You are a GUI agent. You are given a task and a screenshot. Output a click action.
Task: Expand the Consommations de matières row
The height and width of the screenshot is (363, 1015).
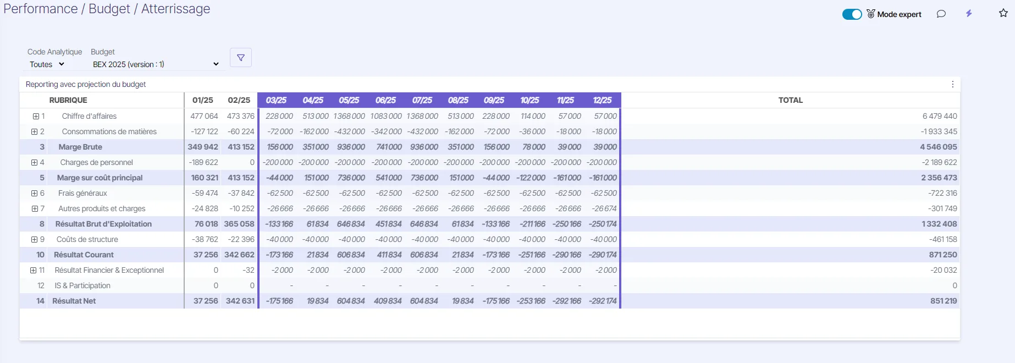pos(35,131)
